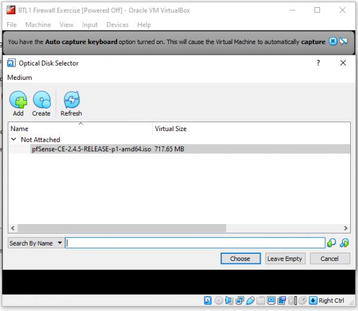358x311 pixels.
Task: Open the Devices menu
Action: [118, 24]
